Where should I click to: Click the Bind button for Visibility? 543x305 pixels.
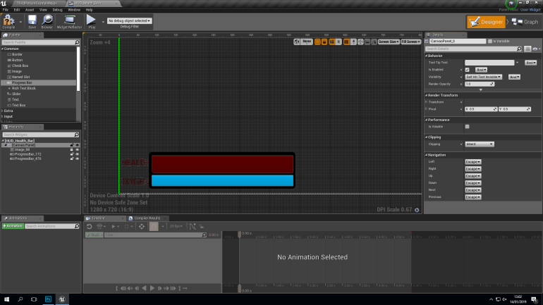point(514,77)
